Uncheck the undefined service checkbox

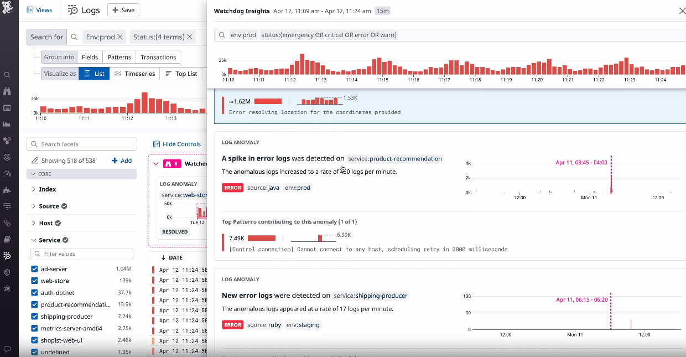click(x=34, y=352)
